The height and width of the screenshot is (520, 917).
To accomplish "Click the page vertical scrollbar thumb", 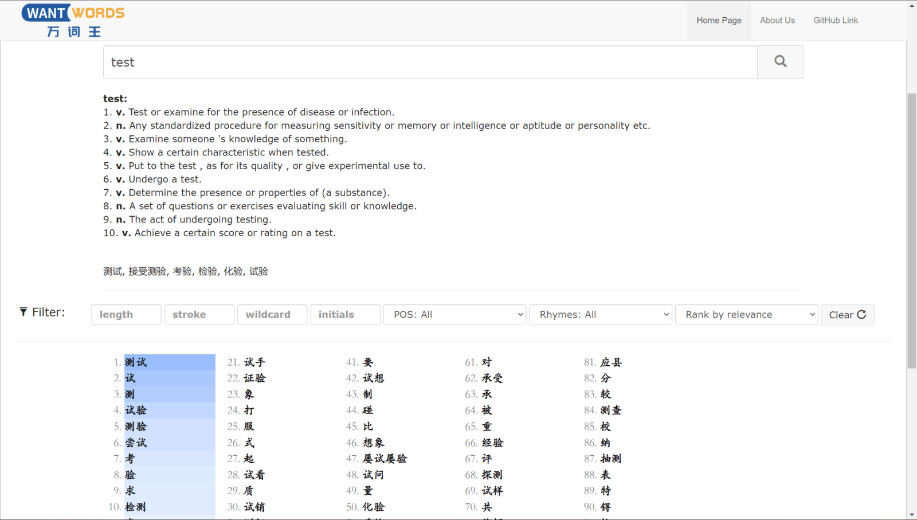I will (912, 230).
